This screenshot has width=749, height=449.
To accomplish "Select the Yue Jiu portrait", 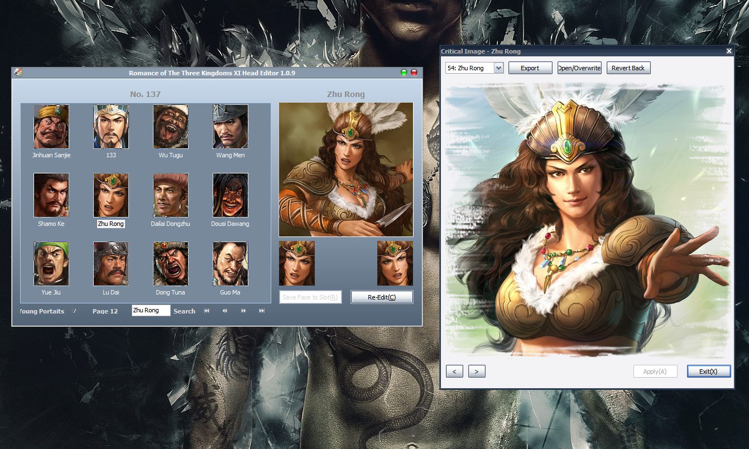I will pyautogui.click(x=51, y=264).
